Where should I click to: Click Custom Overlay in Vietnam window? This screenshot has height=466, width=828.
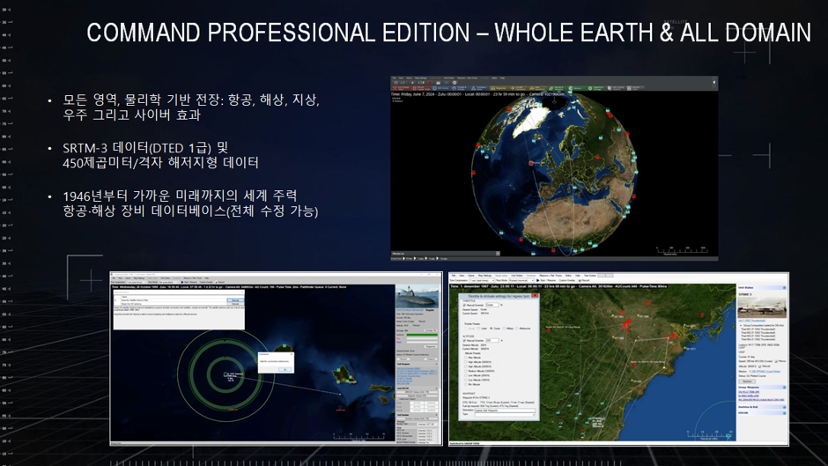[x=567, y=280]
